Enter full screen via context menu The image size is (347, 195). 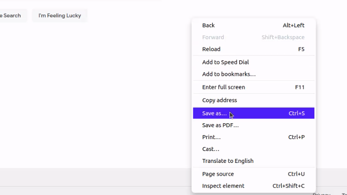tap(223, 87)
